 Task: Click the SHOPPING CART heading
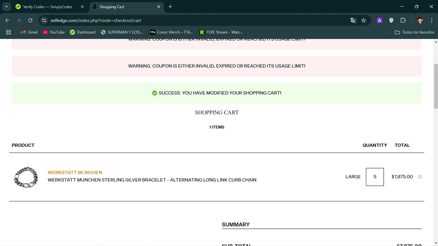pos(217,113)
